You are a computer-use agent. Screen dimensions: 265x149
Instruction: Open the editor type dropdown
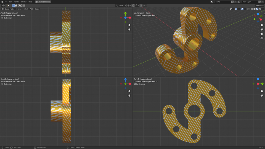3,6
